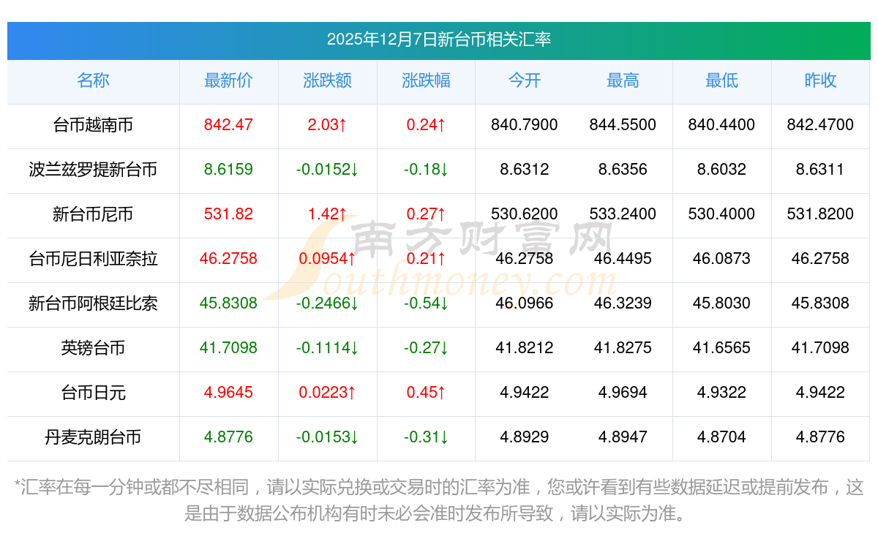
Task: Click low value 41.6565
Action: click(x=721, y=348)
